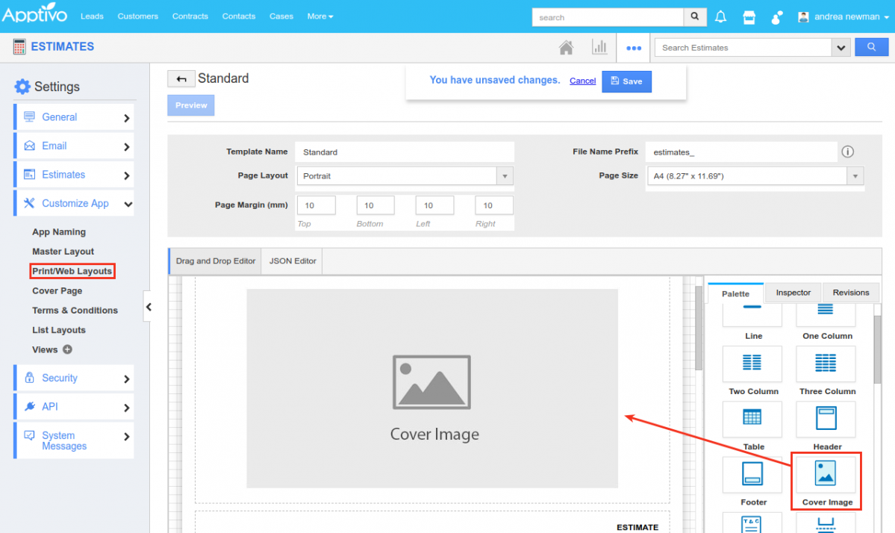Select the Header palette icon
Image resolution: width=895 pixels, height=533 pixels.
click(x=826, y=419)
